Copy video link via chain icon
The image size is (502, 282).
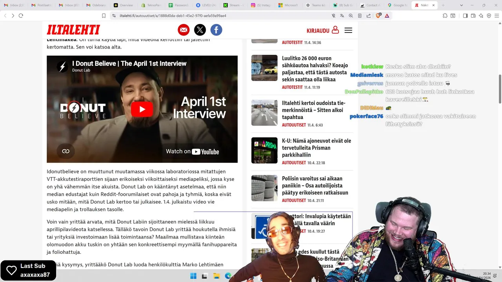tap(65, 151)
